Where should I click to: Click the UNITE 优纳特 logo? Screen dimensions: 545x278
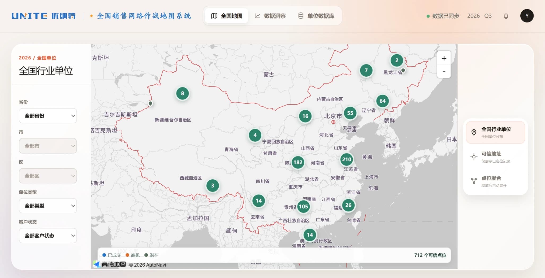pyautogui.click(x=44, y=16)
